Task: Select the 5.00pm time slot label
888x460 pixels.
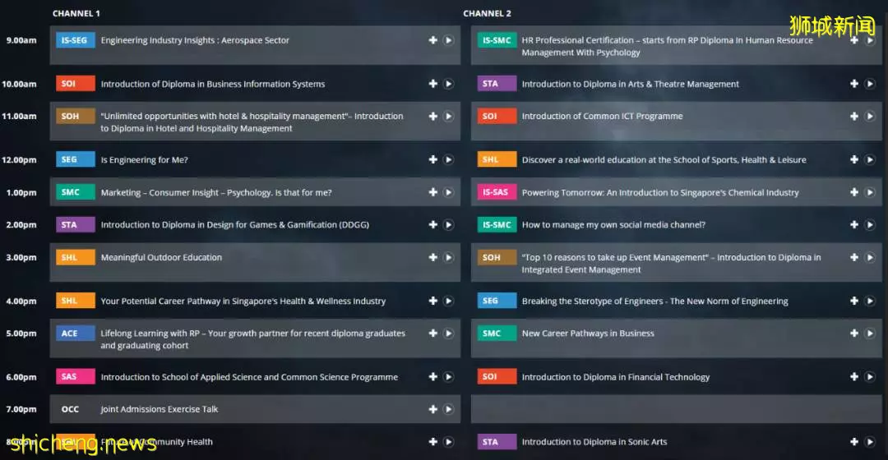Action: [21, 333]
